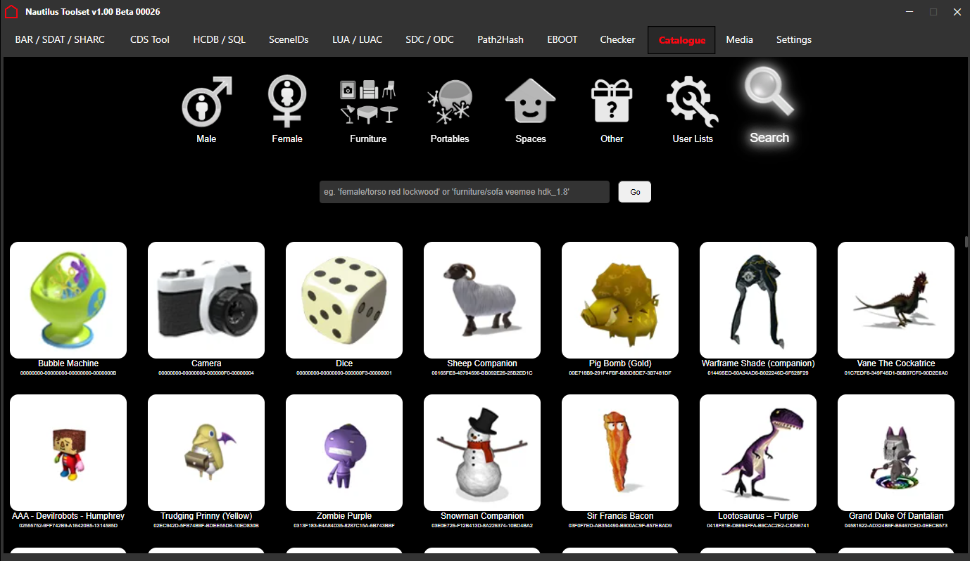Open the Male category icon
The height and width of the screenshot is (561, 970).
pos(206,102)
